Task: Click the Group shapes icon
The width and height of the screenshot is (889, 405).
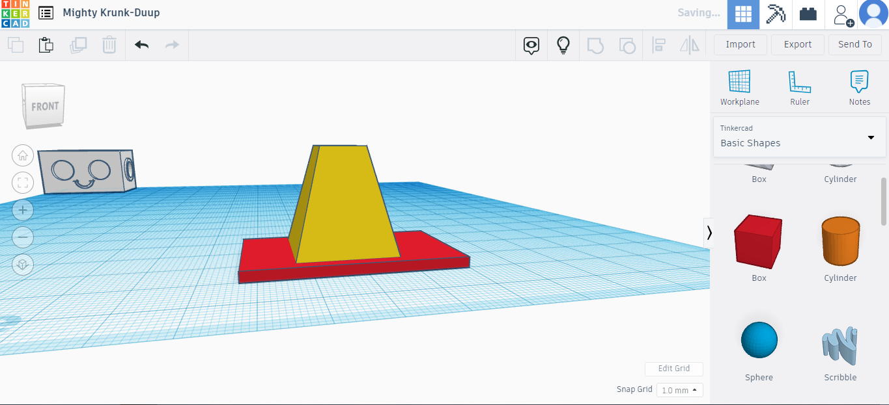Action: point(595,45)
